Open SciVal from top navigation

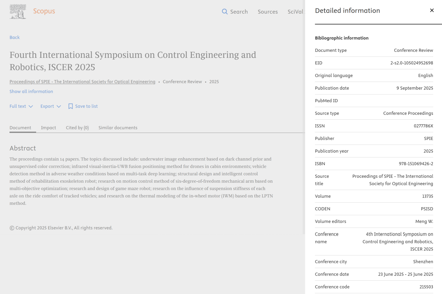[295, 12]
